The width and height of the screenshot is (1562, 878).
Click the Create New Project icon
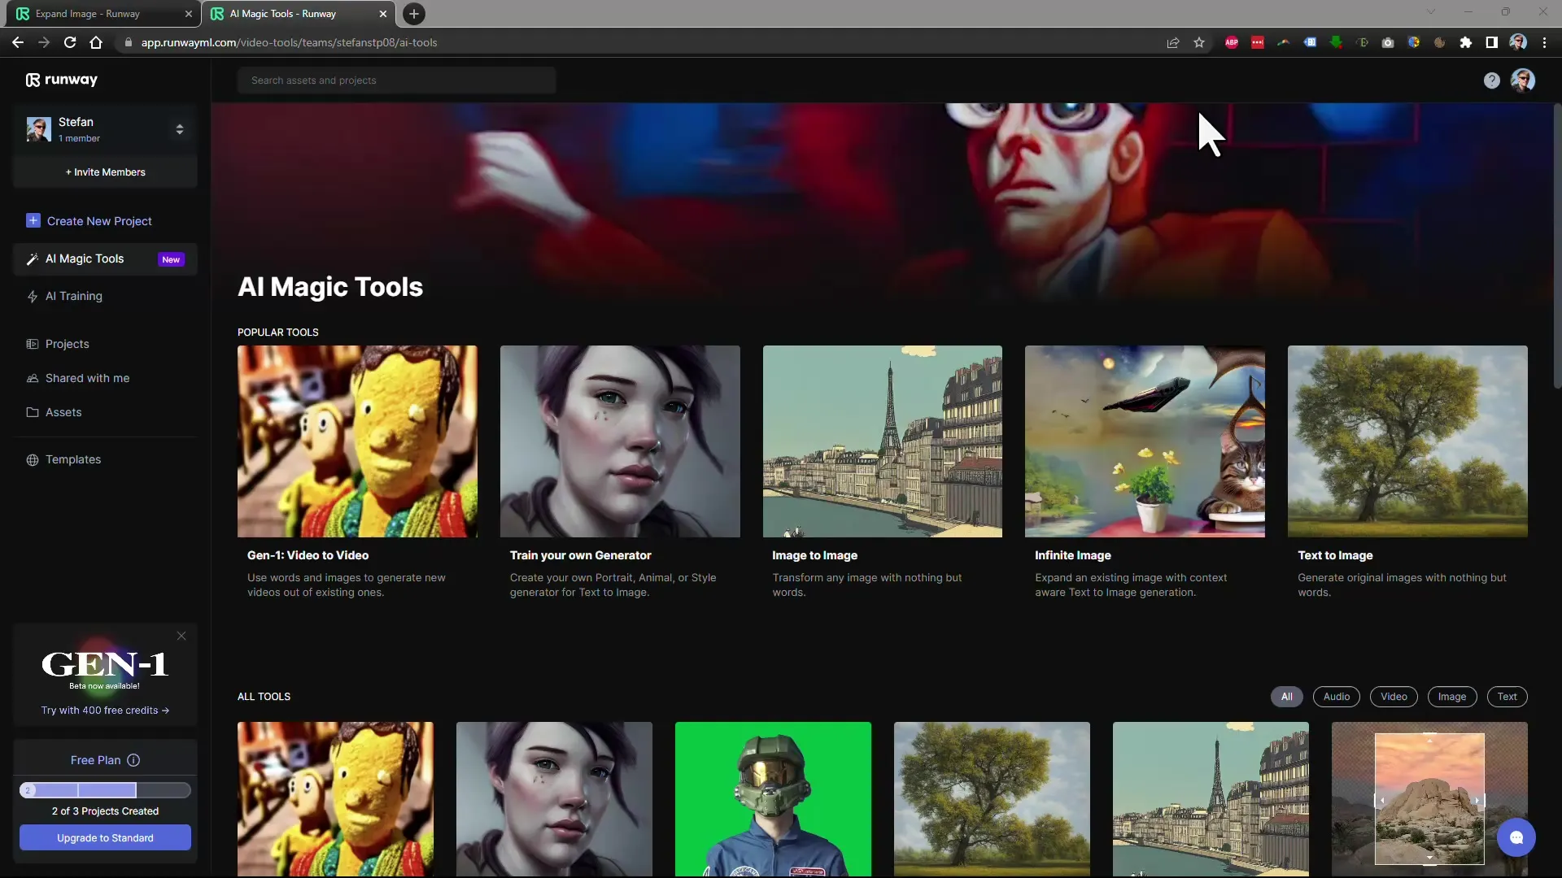point(31,221)
